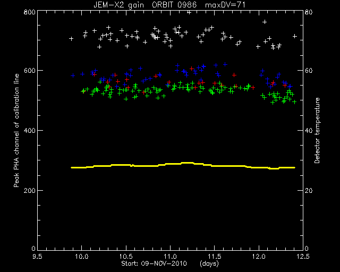Select the 80 tick label on right axis

click(309, 12)
